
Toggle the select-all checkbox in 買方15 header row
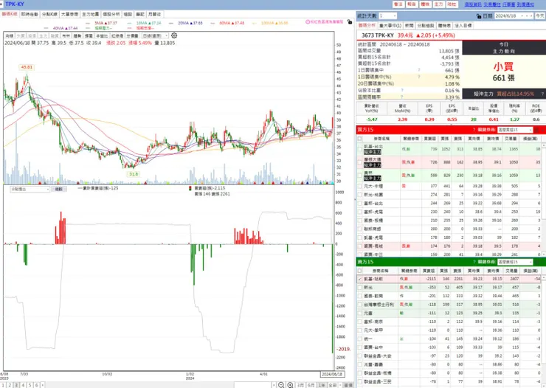point(360,139)
